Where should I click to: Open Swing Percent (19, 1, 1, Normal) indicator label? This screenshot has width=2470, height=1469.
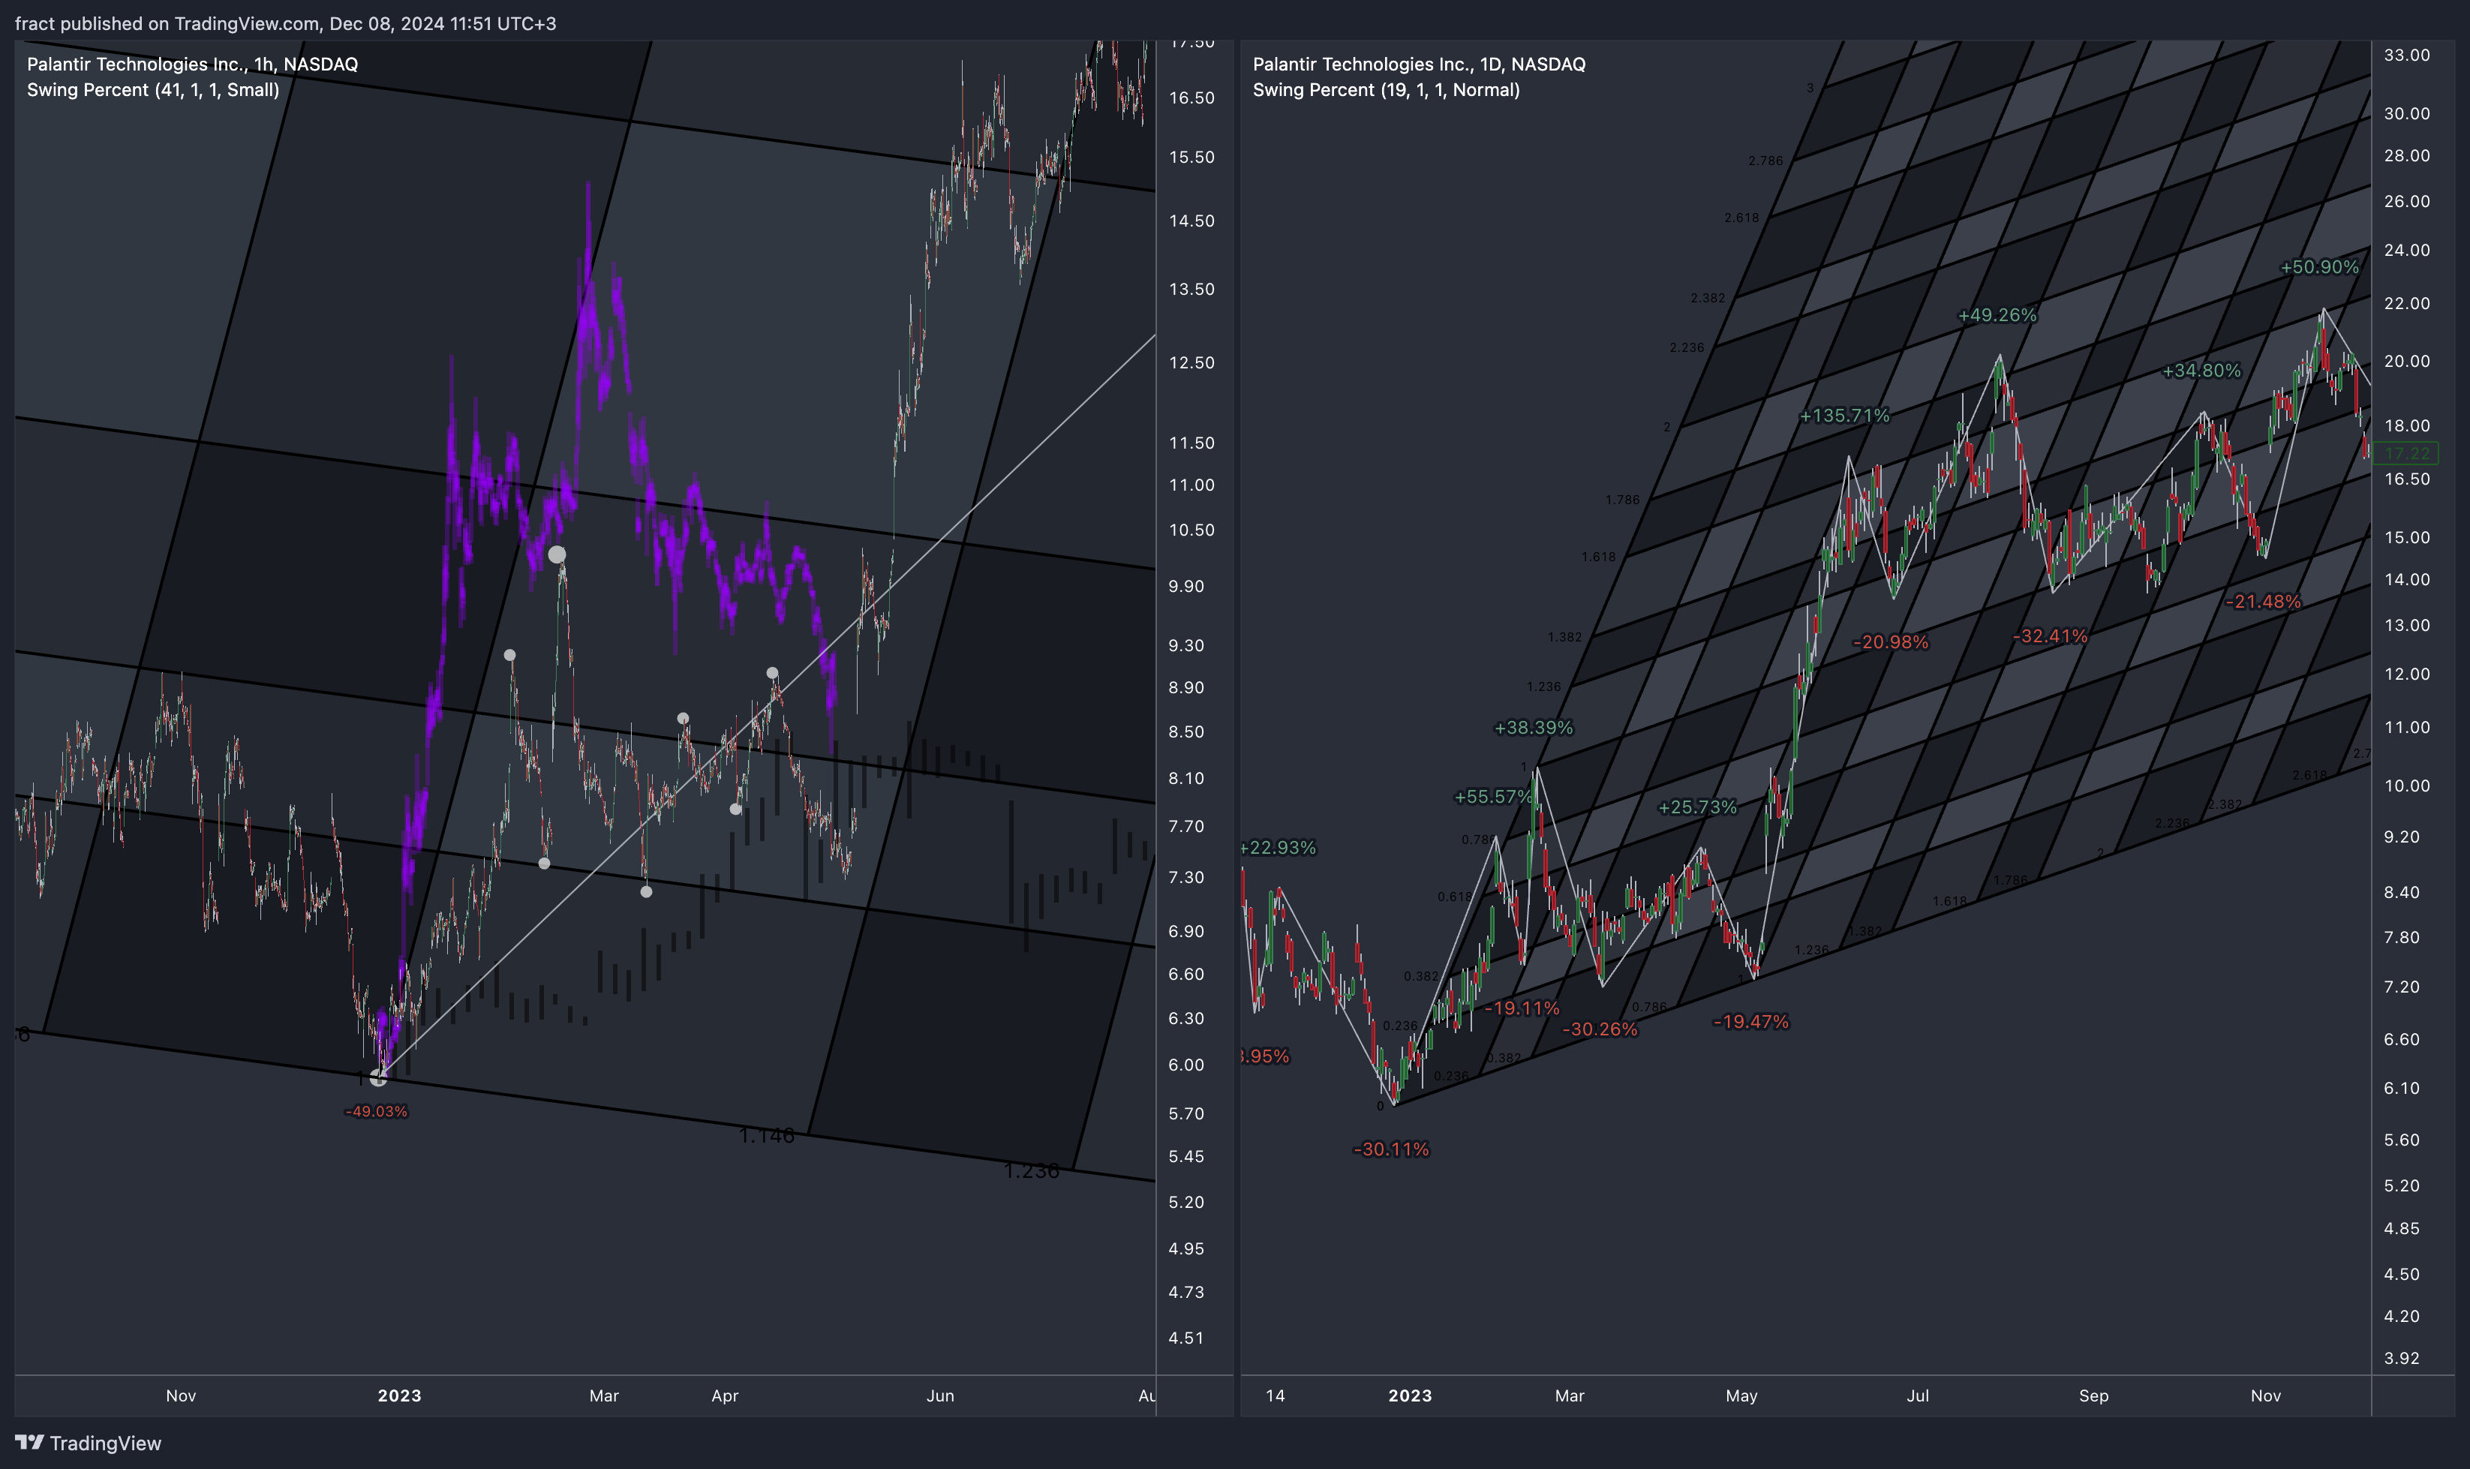pos(1386,90)
